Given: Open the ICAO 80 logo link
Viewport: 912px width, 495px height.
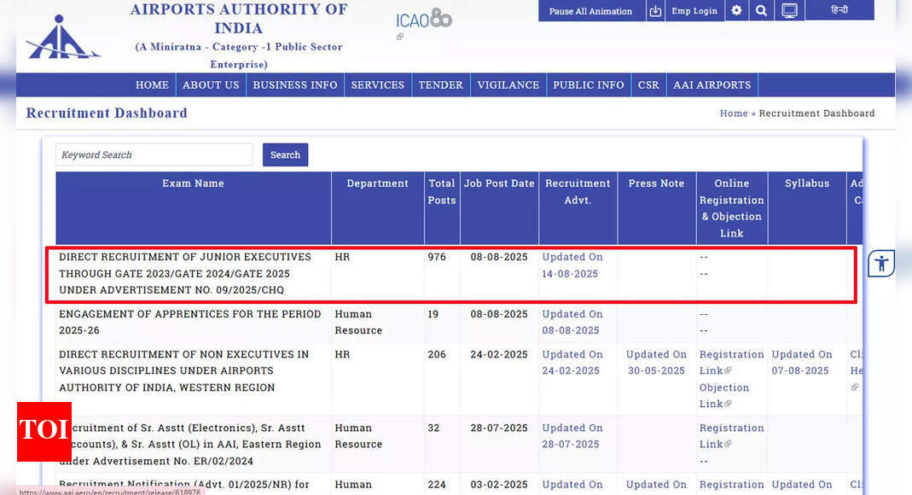Looking at the screenshot, I should click(424, 20).
